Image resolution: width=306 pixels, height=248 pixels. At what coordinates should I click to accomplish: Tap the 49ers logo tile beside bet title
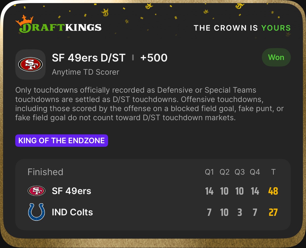(30, 64)
